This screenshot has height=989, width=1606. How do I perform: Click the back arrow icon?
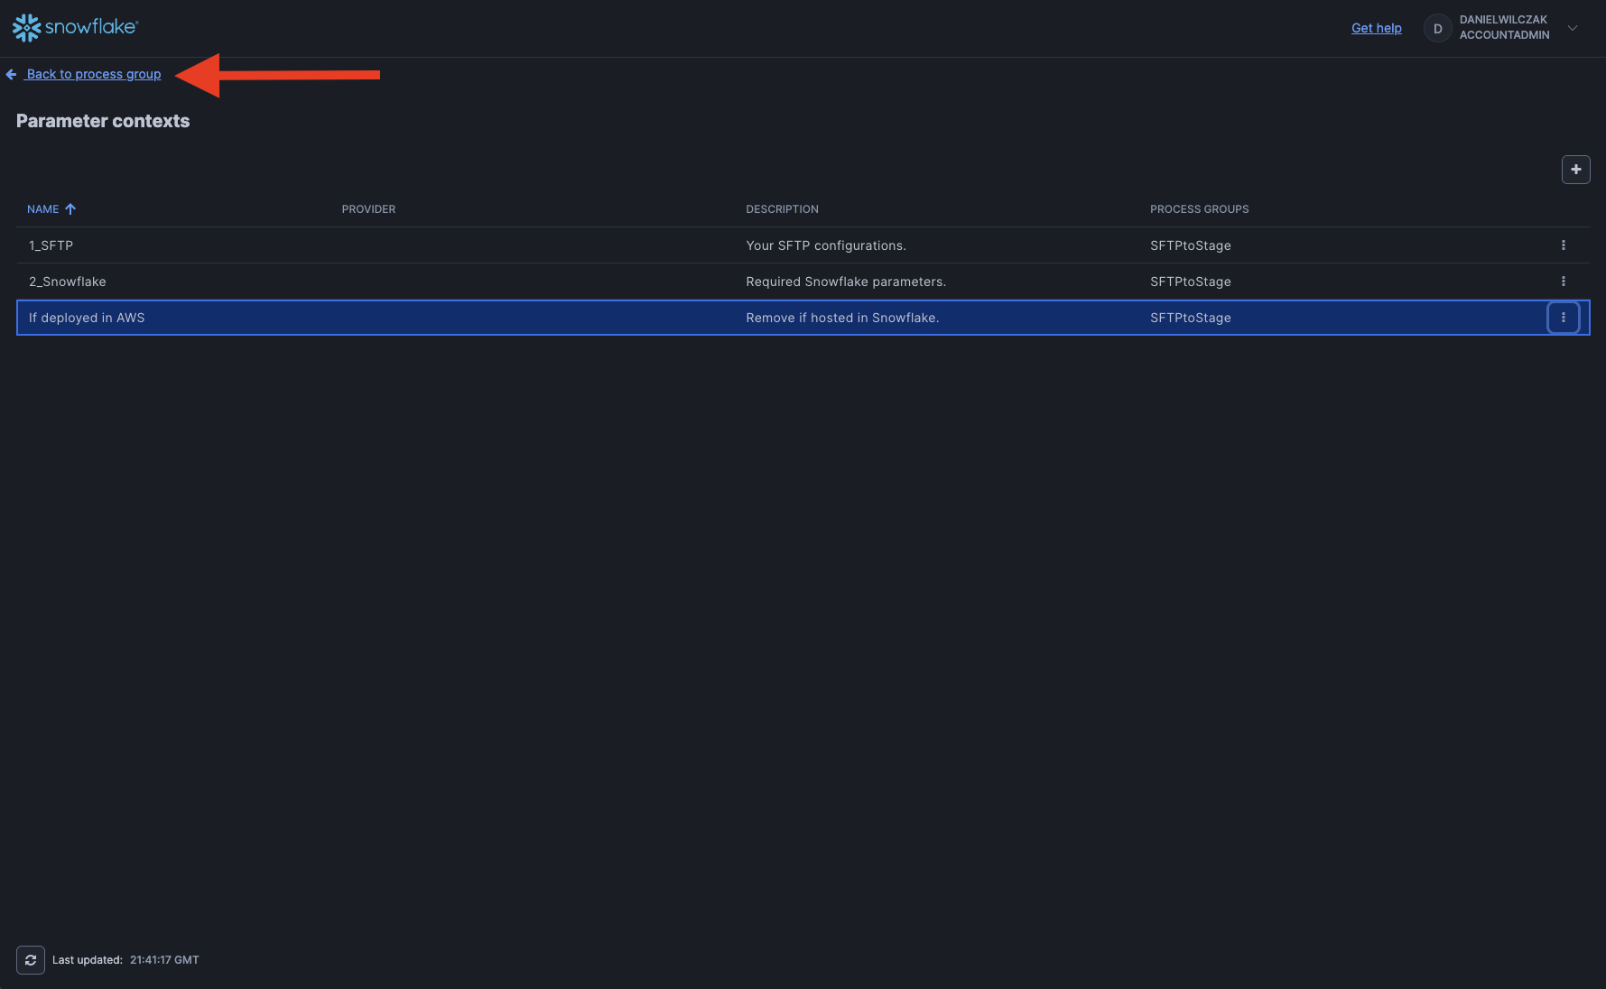click(11, 75)
